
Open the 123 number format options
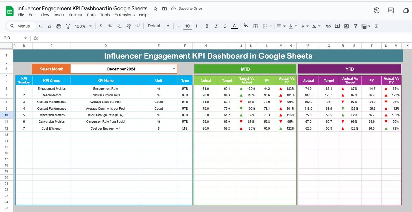pyautogui.click(x=137, y=26)
